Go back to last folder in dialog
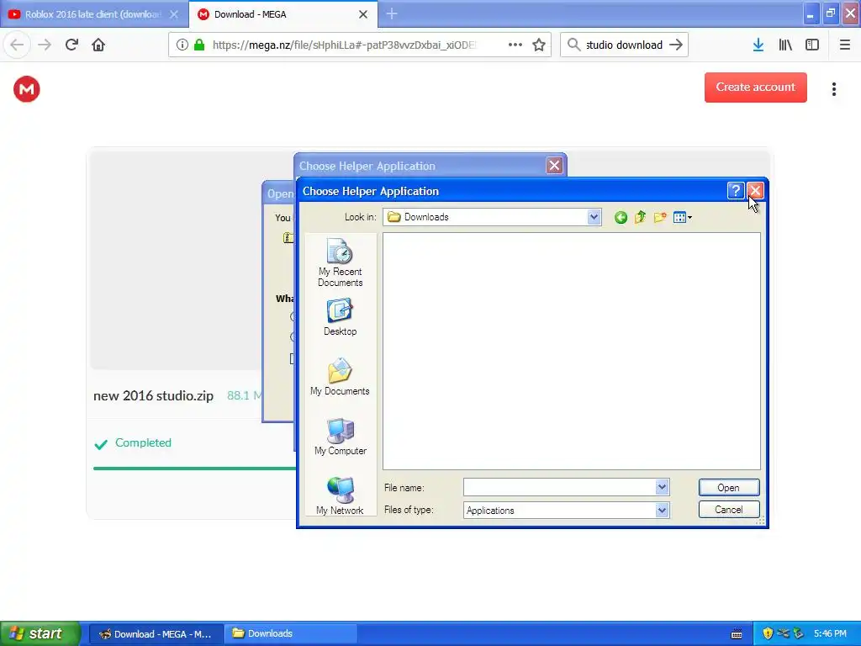Image resolution: width=861 pixels, height=646 pixels. point(621,218)
